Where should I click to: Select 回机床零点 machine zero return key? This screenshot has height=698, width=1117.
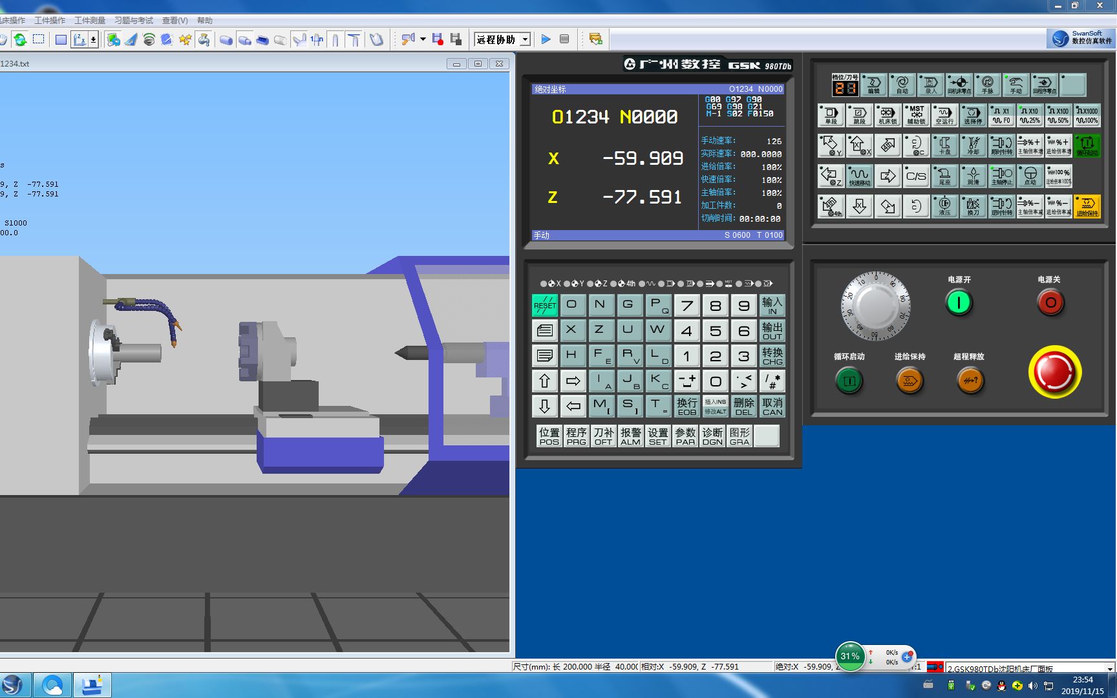(959, 85)
